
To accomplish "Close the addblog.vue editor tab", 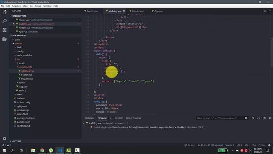I will [124, 11].
